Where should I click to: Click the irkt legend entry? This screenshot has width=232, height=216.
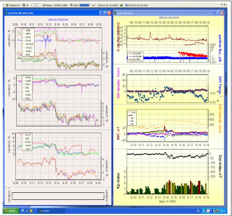tap(26, 88)
